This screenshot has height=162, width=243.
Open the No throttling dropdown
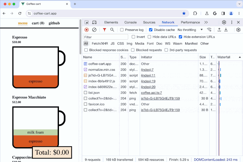pyautogui.click(x=190, y=30)
